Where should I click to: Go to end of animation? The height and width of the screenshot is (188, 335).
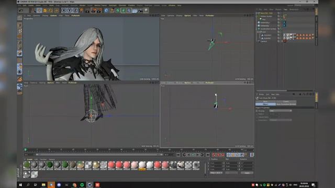pos(208,155)
